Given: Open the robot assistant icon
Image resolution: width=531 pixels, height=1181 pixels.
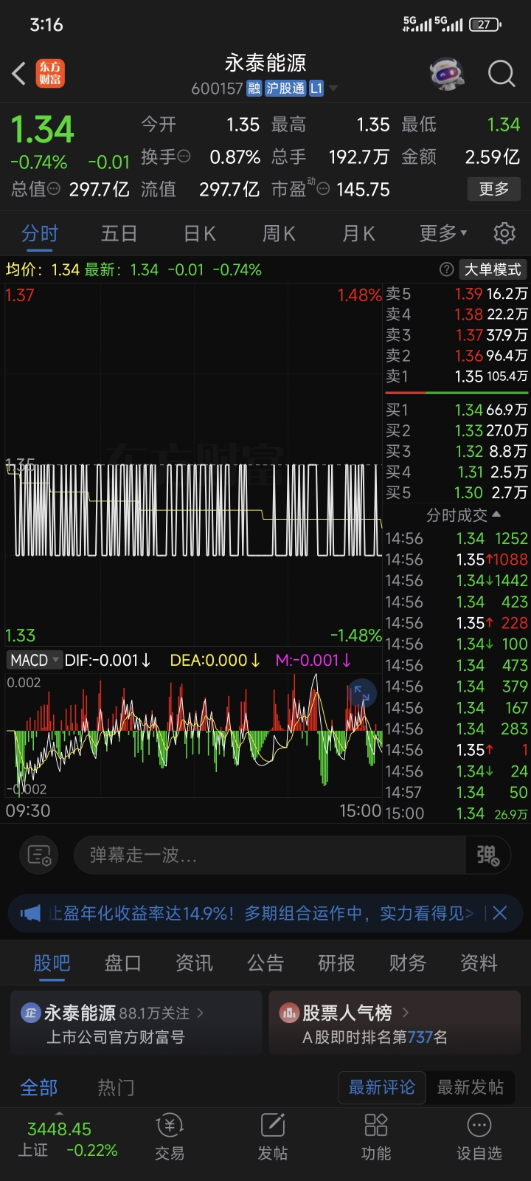Looking at the screenshot, I should (447, 74).
